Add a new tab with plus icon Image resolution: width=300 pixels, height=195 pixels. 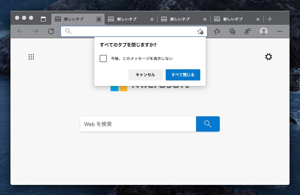click(x=270, y=19)
